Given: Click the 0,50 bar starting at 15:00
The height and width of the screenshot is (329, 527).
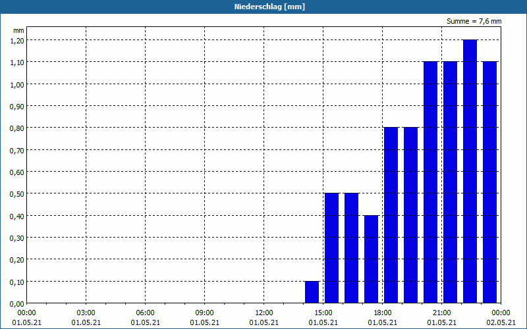Looking at the screenshot, I should [331, 248].
